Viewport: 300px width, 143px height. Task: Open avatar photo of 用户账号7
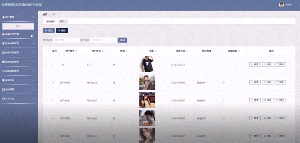(147, 100)
